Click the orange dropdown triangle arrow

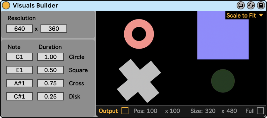pyautogui.click(x=261, y=15)
